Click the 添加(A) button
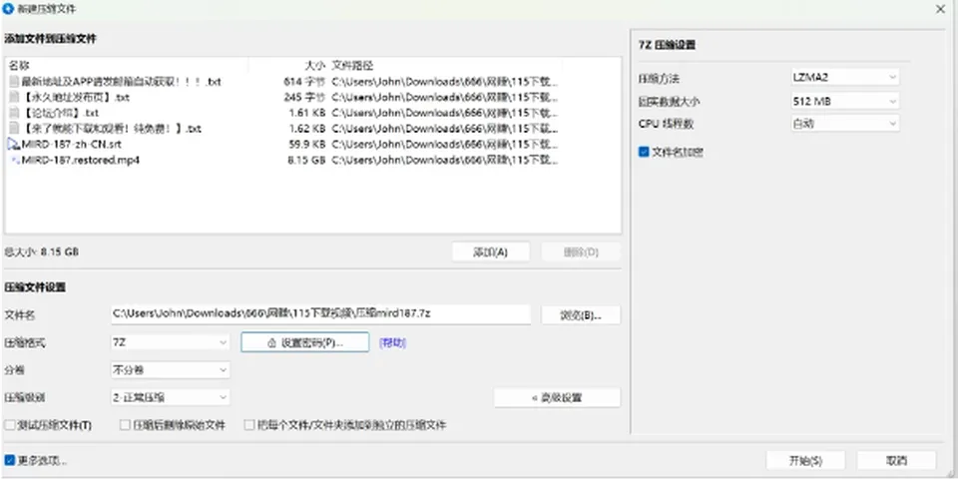 pos(491,252)
